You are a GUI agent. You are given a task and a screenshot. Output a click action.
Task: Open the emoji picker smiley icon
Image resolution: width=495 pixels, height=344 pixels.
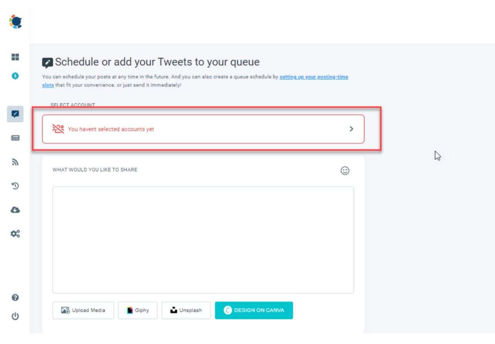click(345, 171)
